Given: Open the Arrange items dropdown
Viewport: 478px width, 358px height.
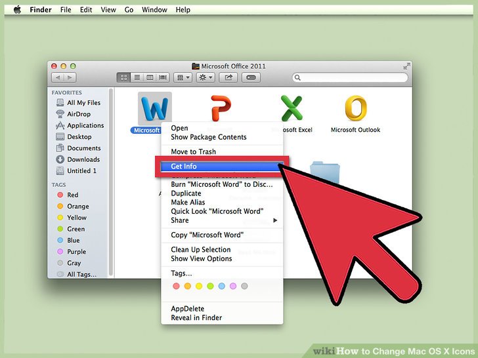Looking at the screenshot, I should point(183,77).
